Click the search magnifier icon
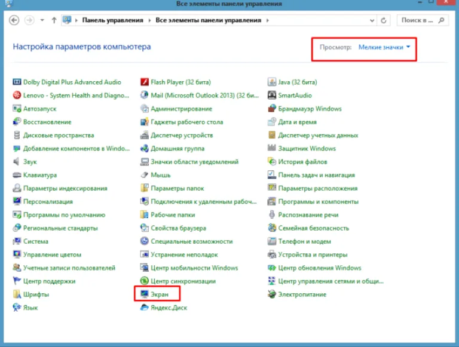459x347 pixels. click(442, 20)
